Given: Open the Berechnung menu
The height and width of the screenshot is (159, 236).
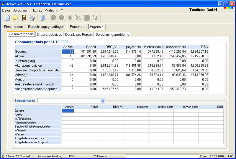Looking at the screenshot, I should tap(22, 10).
